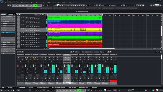Open MixConsole settings gear icon
This screenshot has width=163, height=92.
[x=156, y=52]
